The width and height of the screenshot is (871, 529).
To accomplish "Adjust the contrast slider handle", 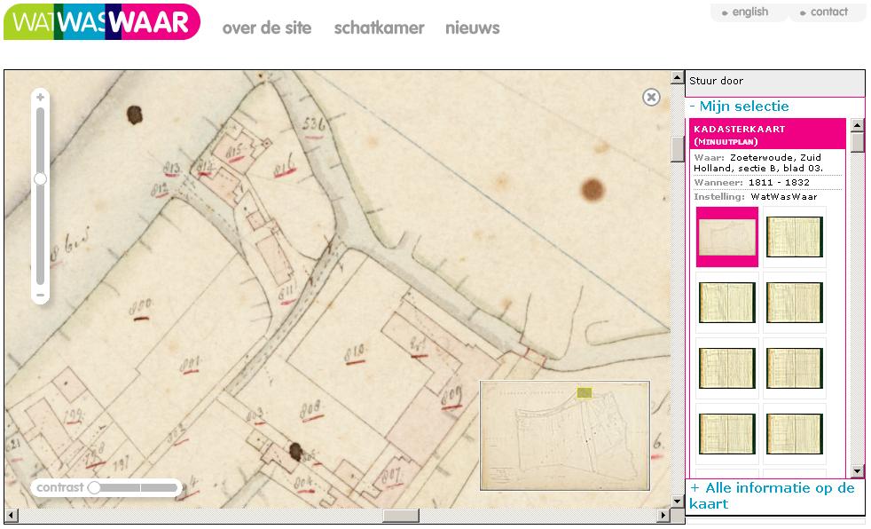I will pos(94,487).
